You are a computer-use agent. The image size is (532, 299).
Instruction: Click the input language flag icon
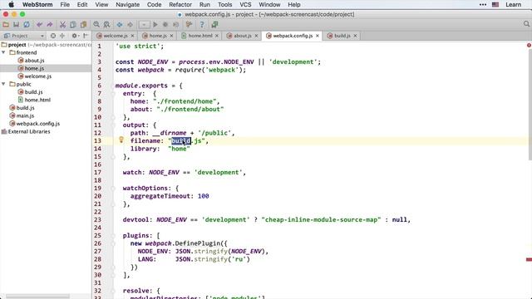pyautogui.click(x=495, y=5)
